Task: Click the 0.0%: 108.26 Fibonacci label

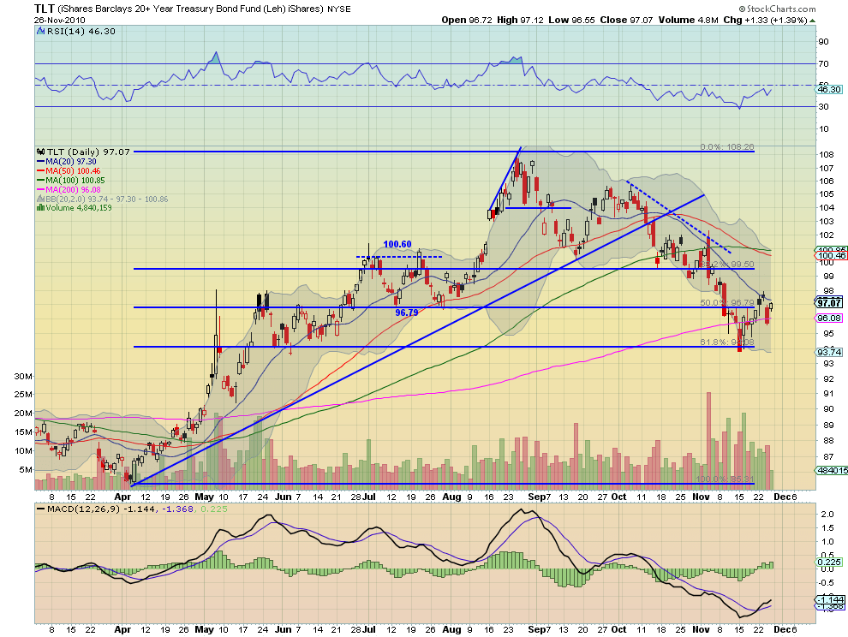Action: coord(727,147)
